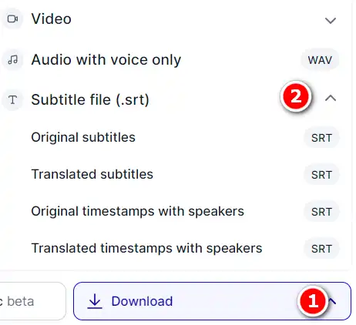The image size is (356, 325).
Task: Click the T subtitle file icon
Action: point(12,100)
